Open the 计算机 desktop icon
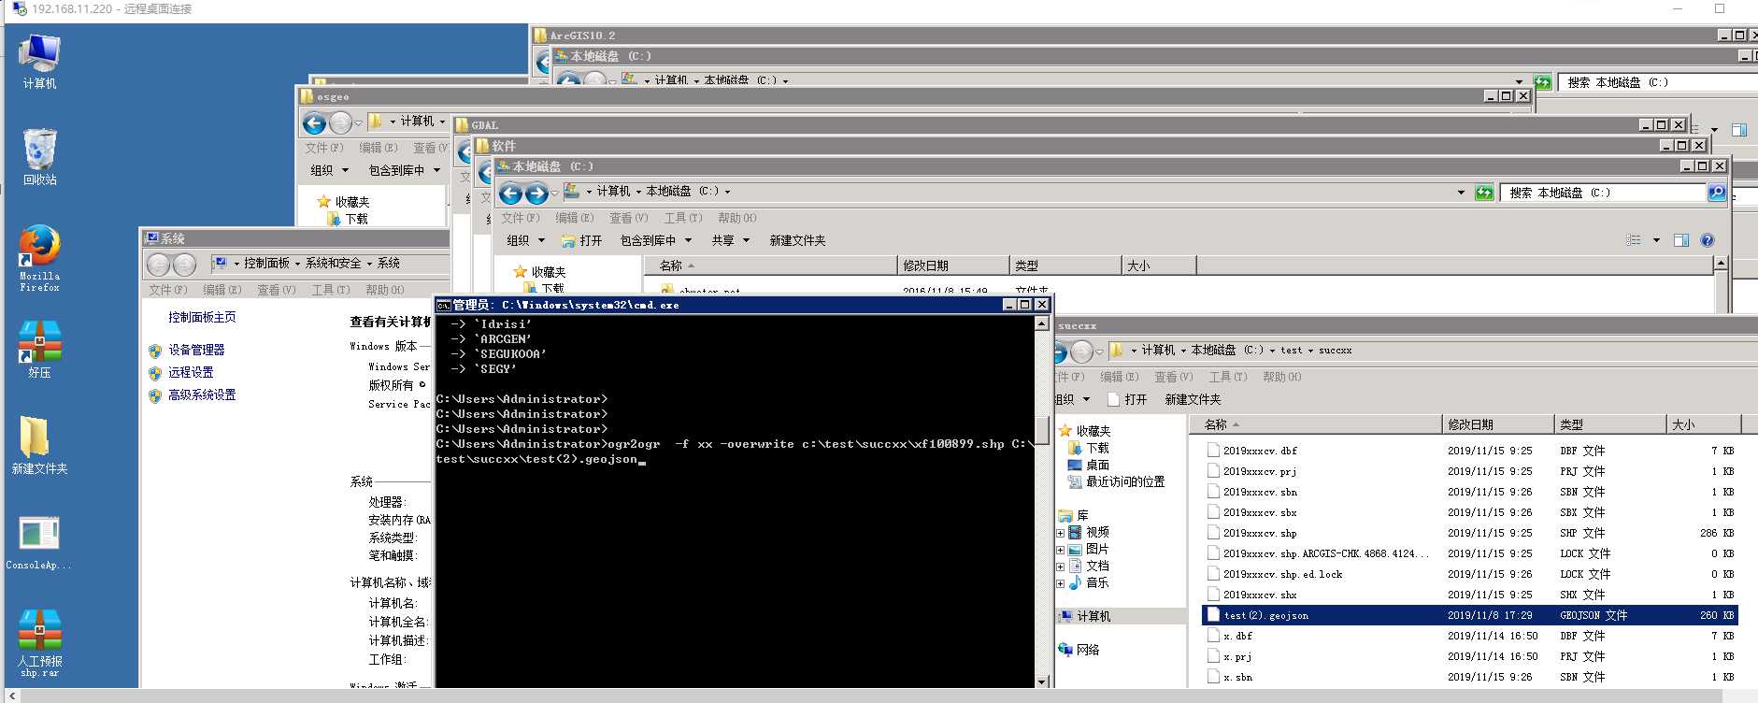Screen dimensions: 1758x703 tap(39, 61)
